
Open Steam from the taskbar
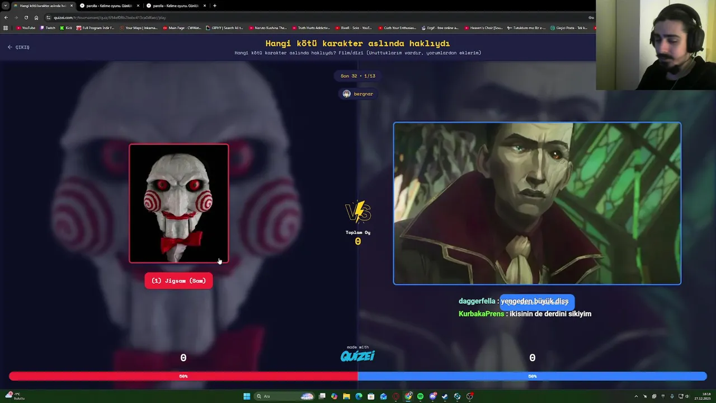445,396
